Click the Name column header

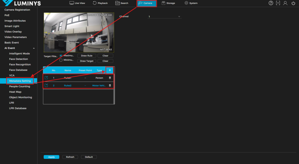[68, 70]
